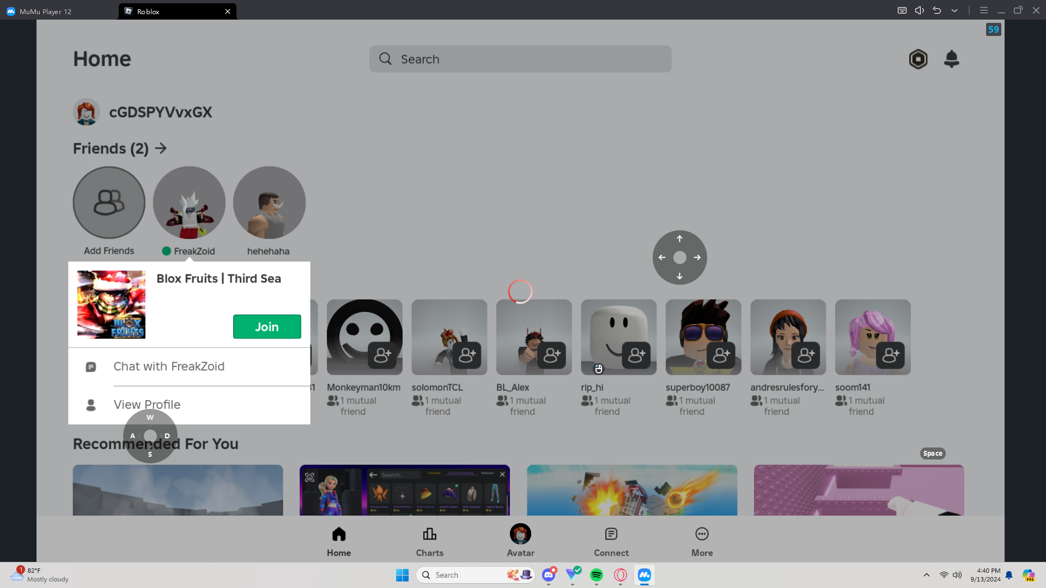
Task: Click the magnifier icon in Roblox search
Action: point(385,59)
